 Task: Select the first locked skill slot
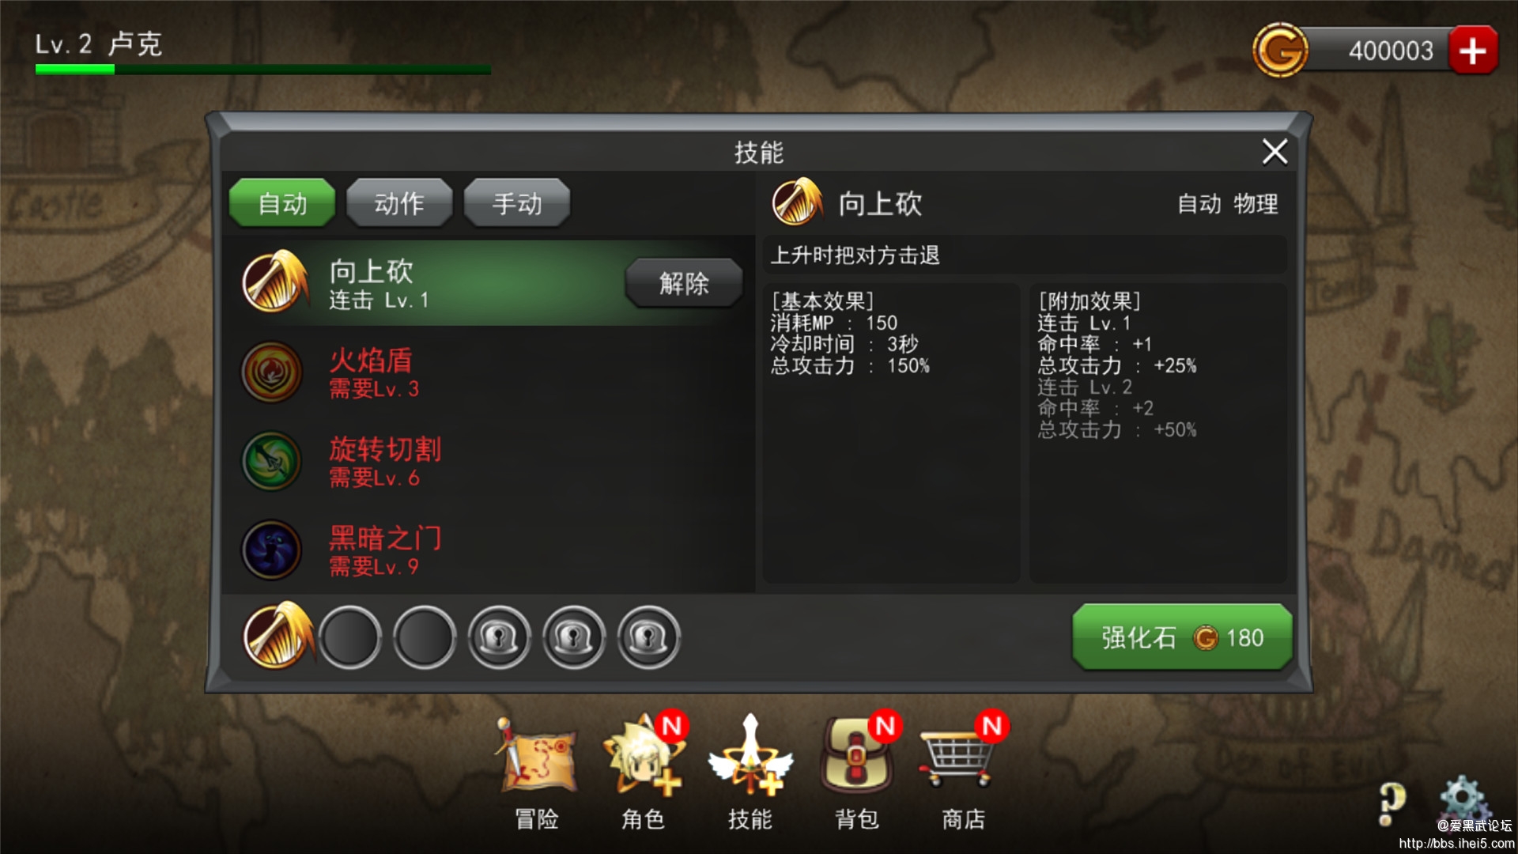[499, 637]
